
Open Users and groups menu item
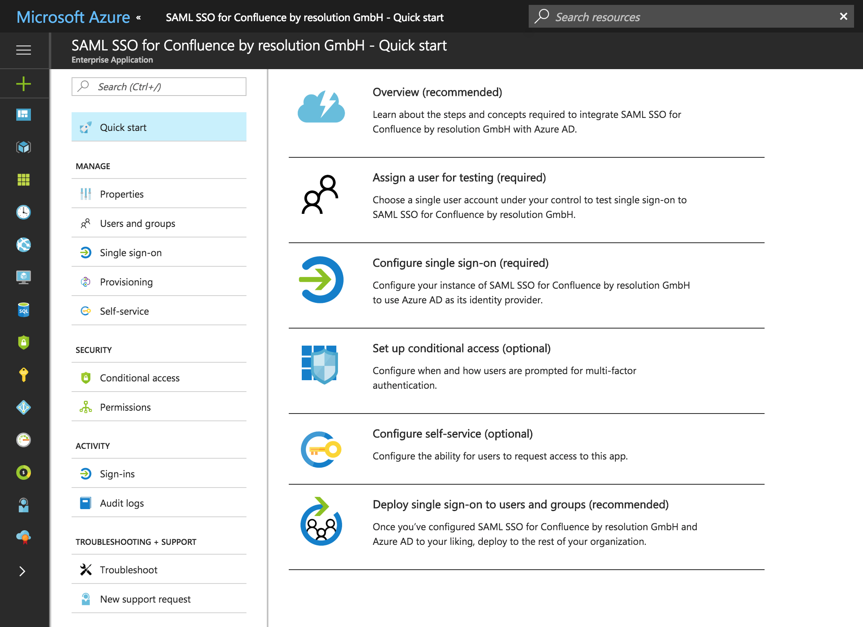[159, 223]
